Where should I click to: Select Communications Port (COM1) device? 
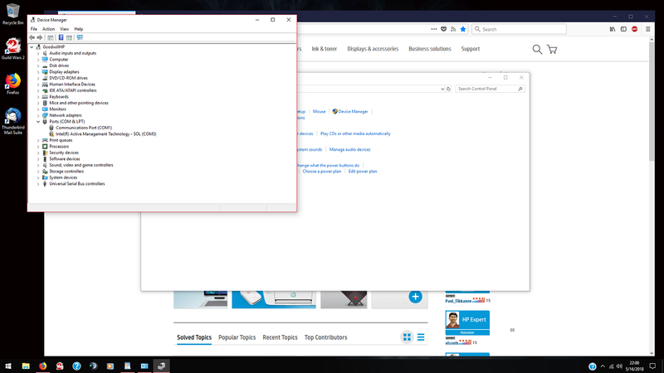click(84, 128)
